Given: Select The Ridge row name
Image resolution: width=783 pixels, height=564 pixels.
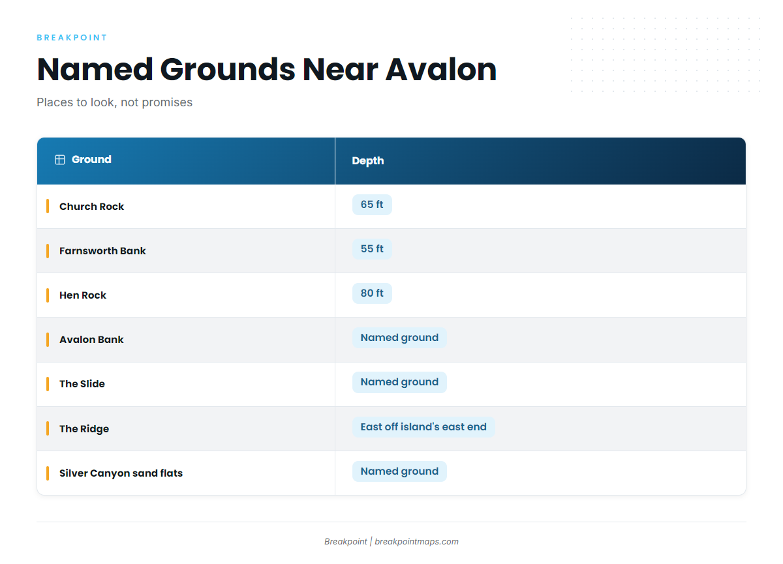Looking at the screenshot, I should pos(84,429).
